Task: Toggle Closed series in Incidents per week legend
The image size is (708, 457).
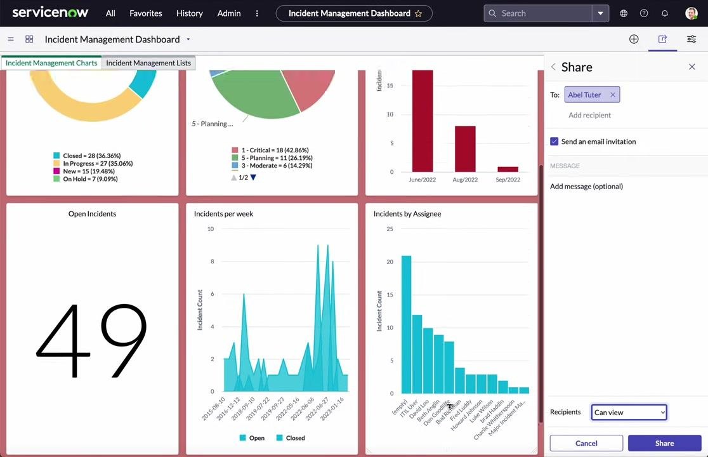Action: coord(291,438)
